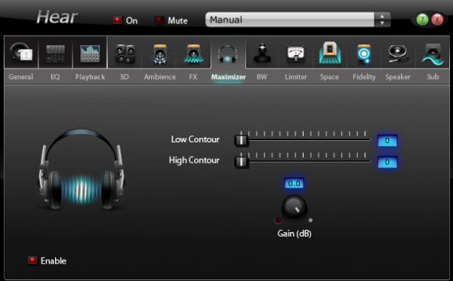The width and height of the screenshot is (453, 281).
Task: Select the Fidelity icon
Action: point(364,54)
